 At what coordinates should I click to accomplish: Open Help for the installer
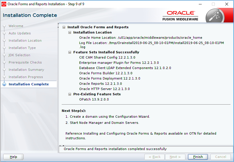coord(13,157)
